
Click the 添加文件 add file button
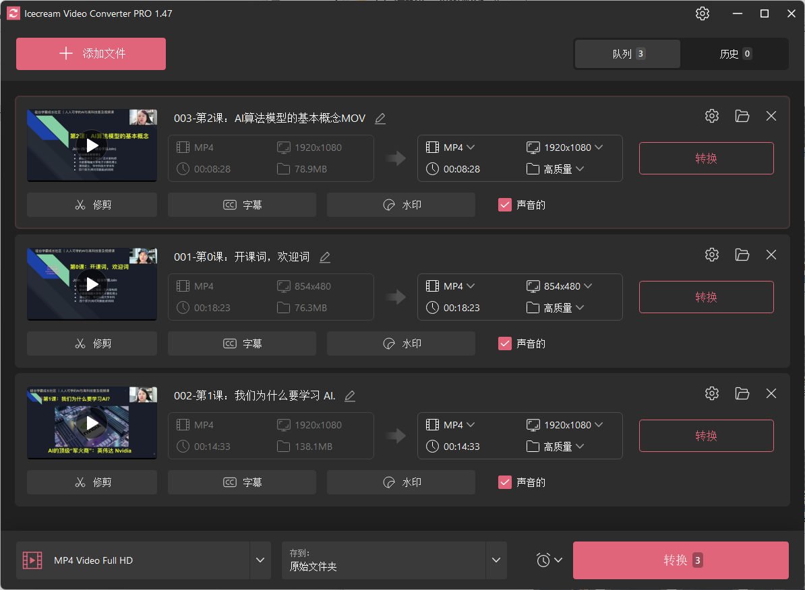[x=91, y=54]
